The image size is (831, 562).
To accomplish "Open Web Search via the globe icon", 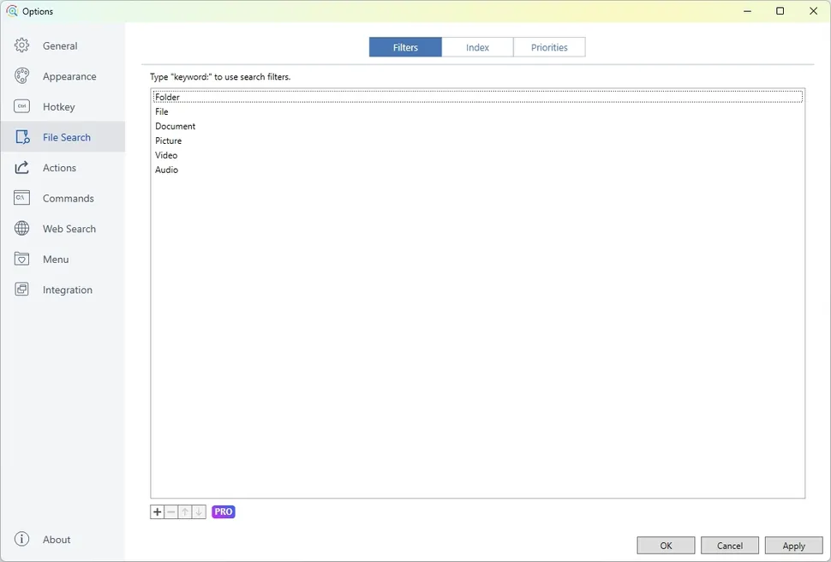I will [21, 228].
